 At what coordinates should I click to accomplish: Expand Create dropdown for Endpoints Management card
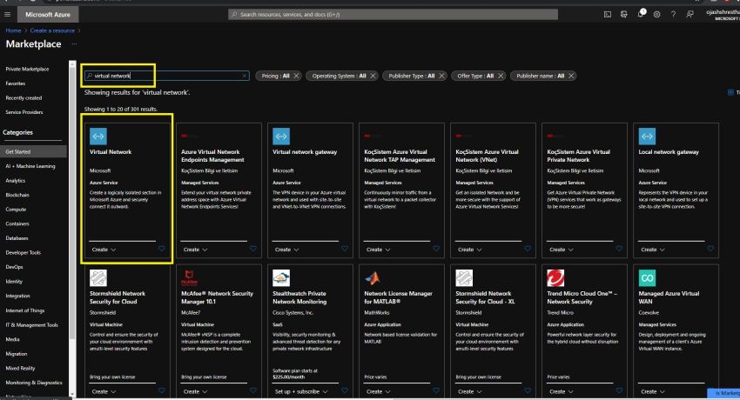pos(195,250)
